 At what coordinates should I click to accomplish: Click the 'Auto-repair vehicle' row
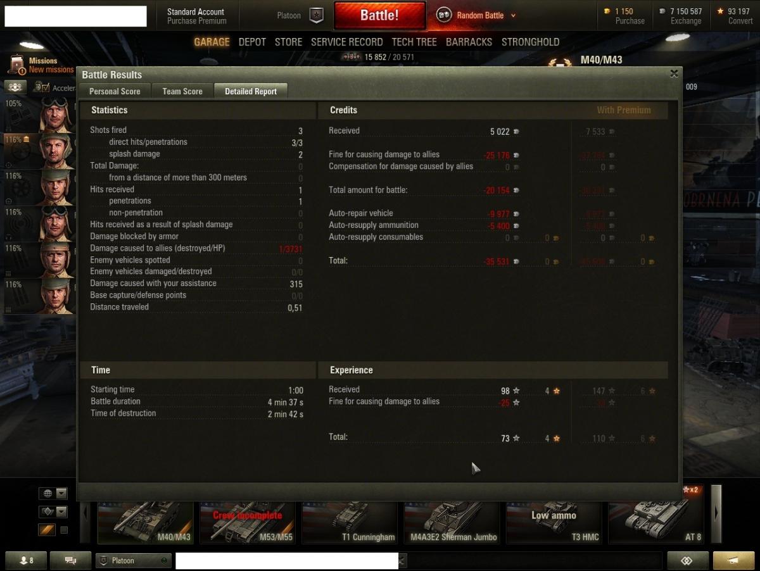(424, 213)
